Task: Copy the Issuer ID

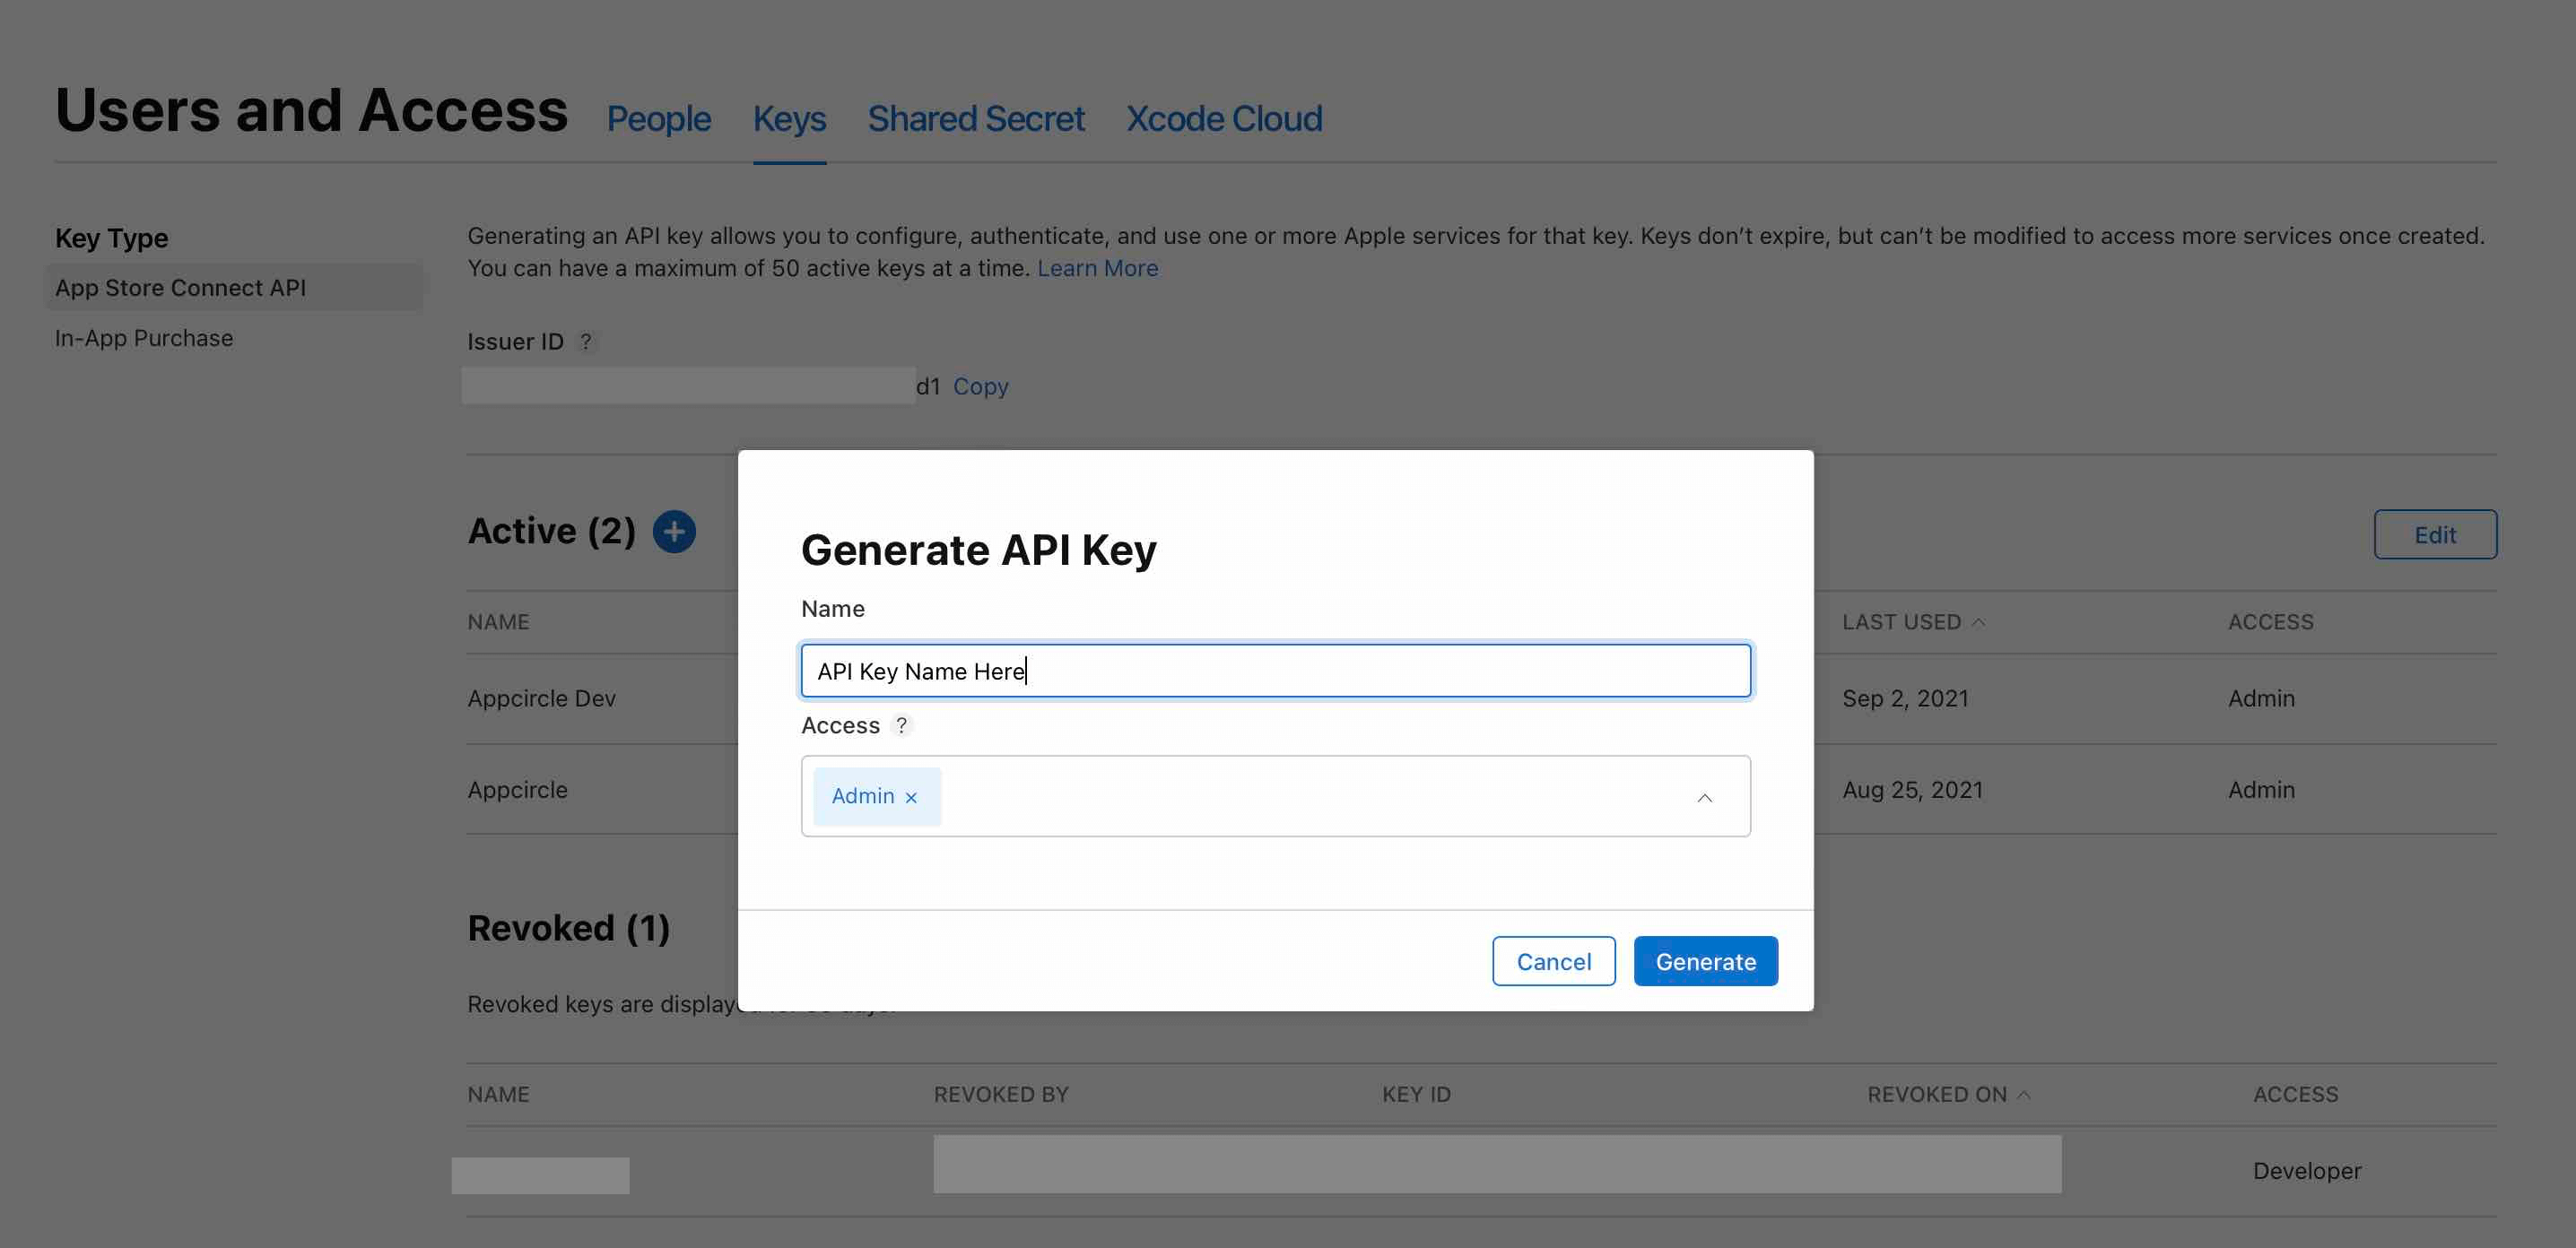Action: tap(980, 386)
